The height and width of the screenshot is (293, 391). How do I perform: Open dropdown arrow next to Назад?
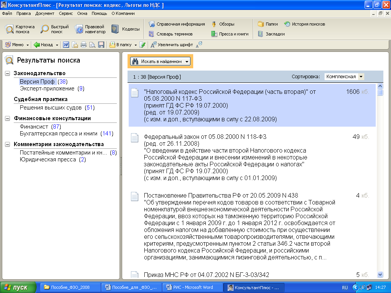coord(57,45)
